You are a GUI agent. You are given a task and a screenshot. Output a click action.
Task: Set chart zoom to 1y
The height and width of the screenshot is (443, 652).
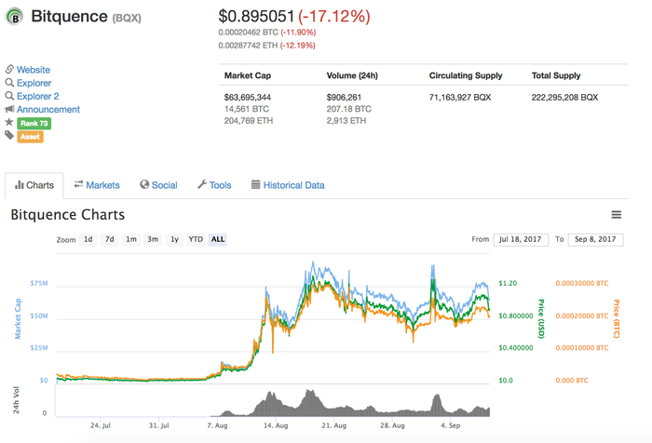(x=174, y=239)
